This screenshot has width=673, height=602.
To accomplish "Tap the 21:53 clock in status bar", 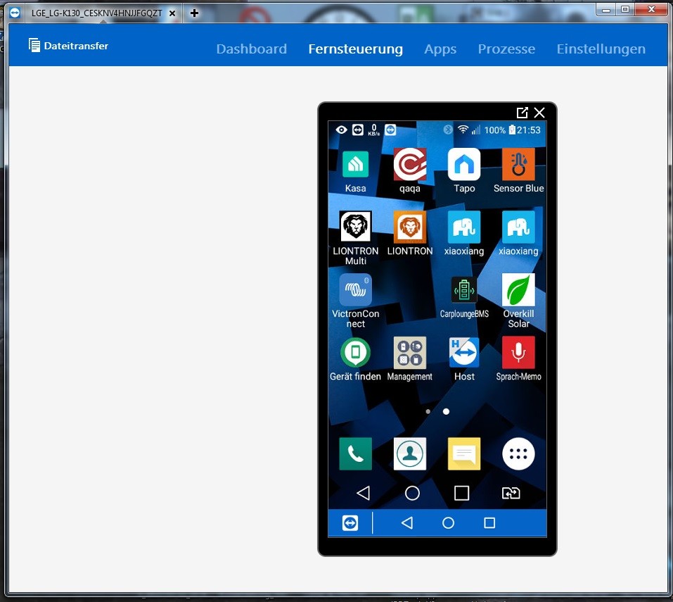I will [x=528, y=130].
